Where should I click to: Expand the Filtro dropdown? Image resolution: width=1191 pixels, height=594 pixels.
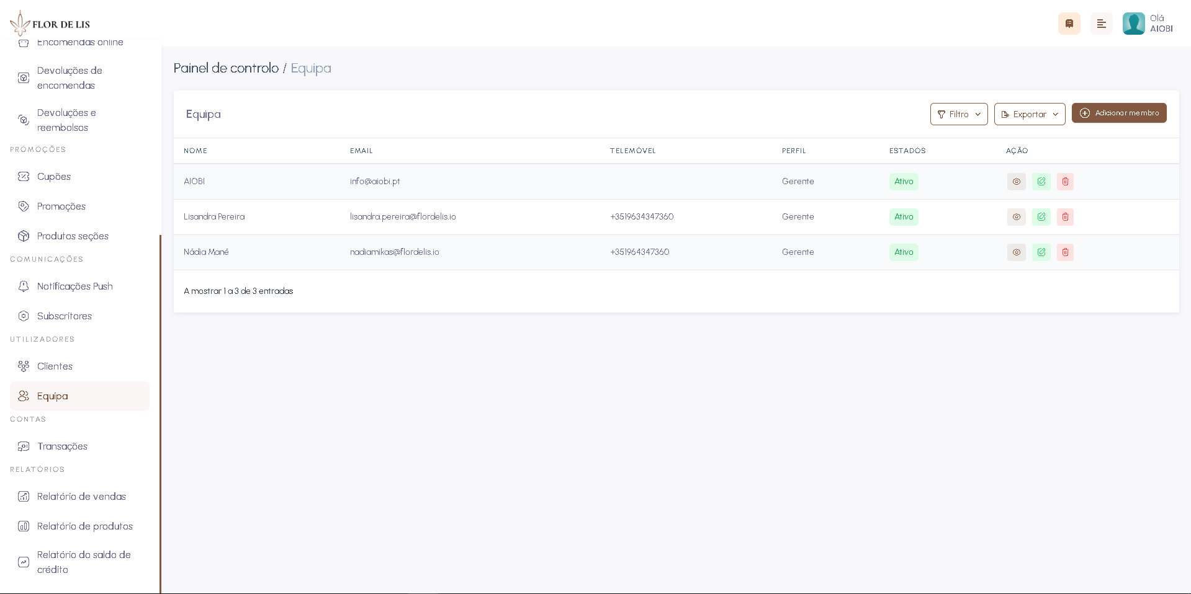click(958, 114)
